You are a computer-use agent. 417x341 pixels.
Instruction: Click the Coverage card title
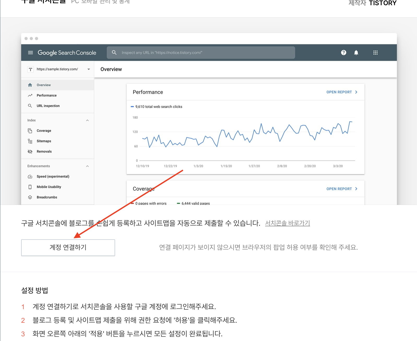(x=144, y=189)
